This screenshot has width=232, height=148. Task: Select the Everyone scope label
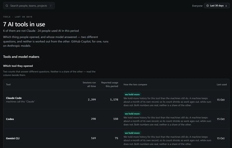(x=197, y=6)
